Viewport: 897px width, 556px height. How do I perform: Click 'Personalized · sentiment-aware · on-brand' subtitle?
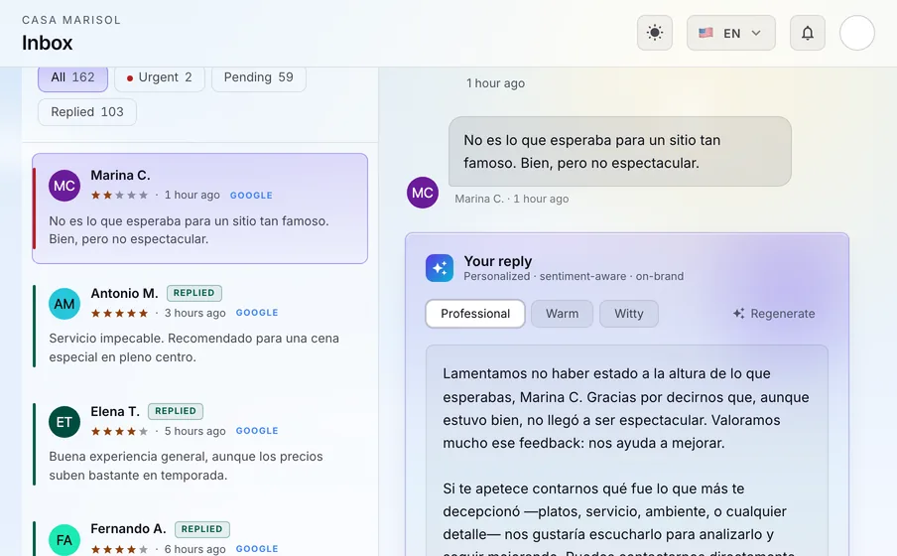coord(574,277)
